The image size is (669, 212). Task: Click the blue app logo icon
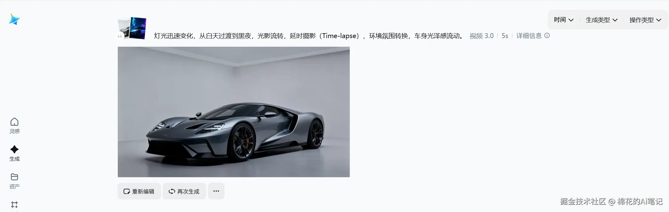pos(14,19)
